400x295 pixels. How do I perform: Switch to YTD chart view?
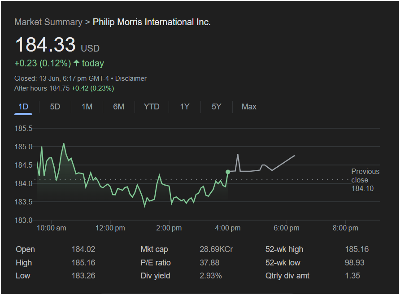pos(152,107)
